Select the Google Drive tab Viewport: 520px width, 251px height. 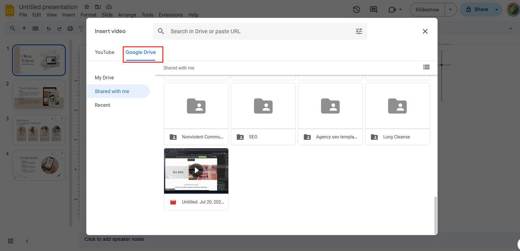pos(141,52)
